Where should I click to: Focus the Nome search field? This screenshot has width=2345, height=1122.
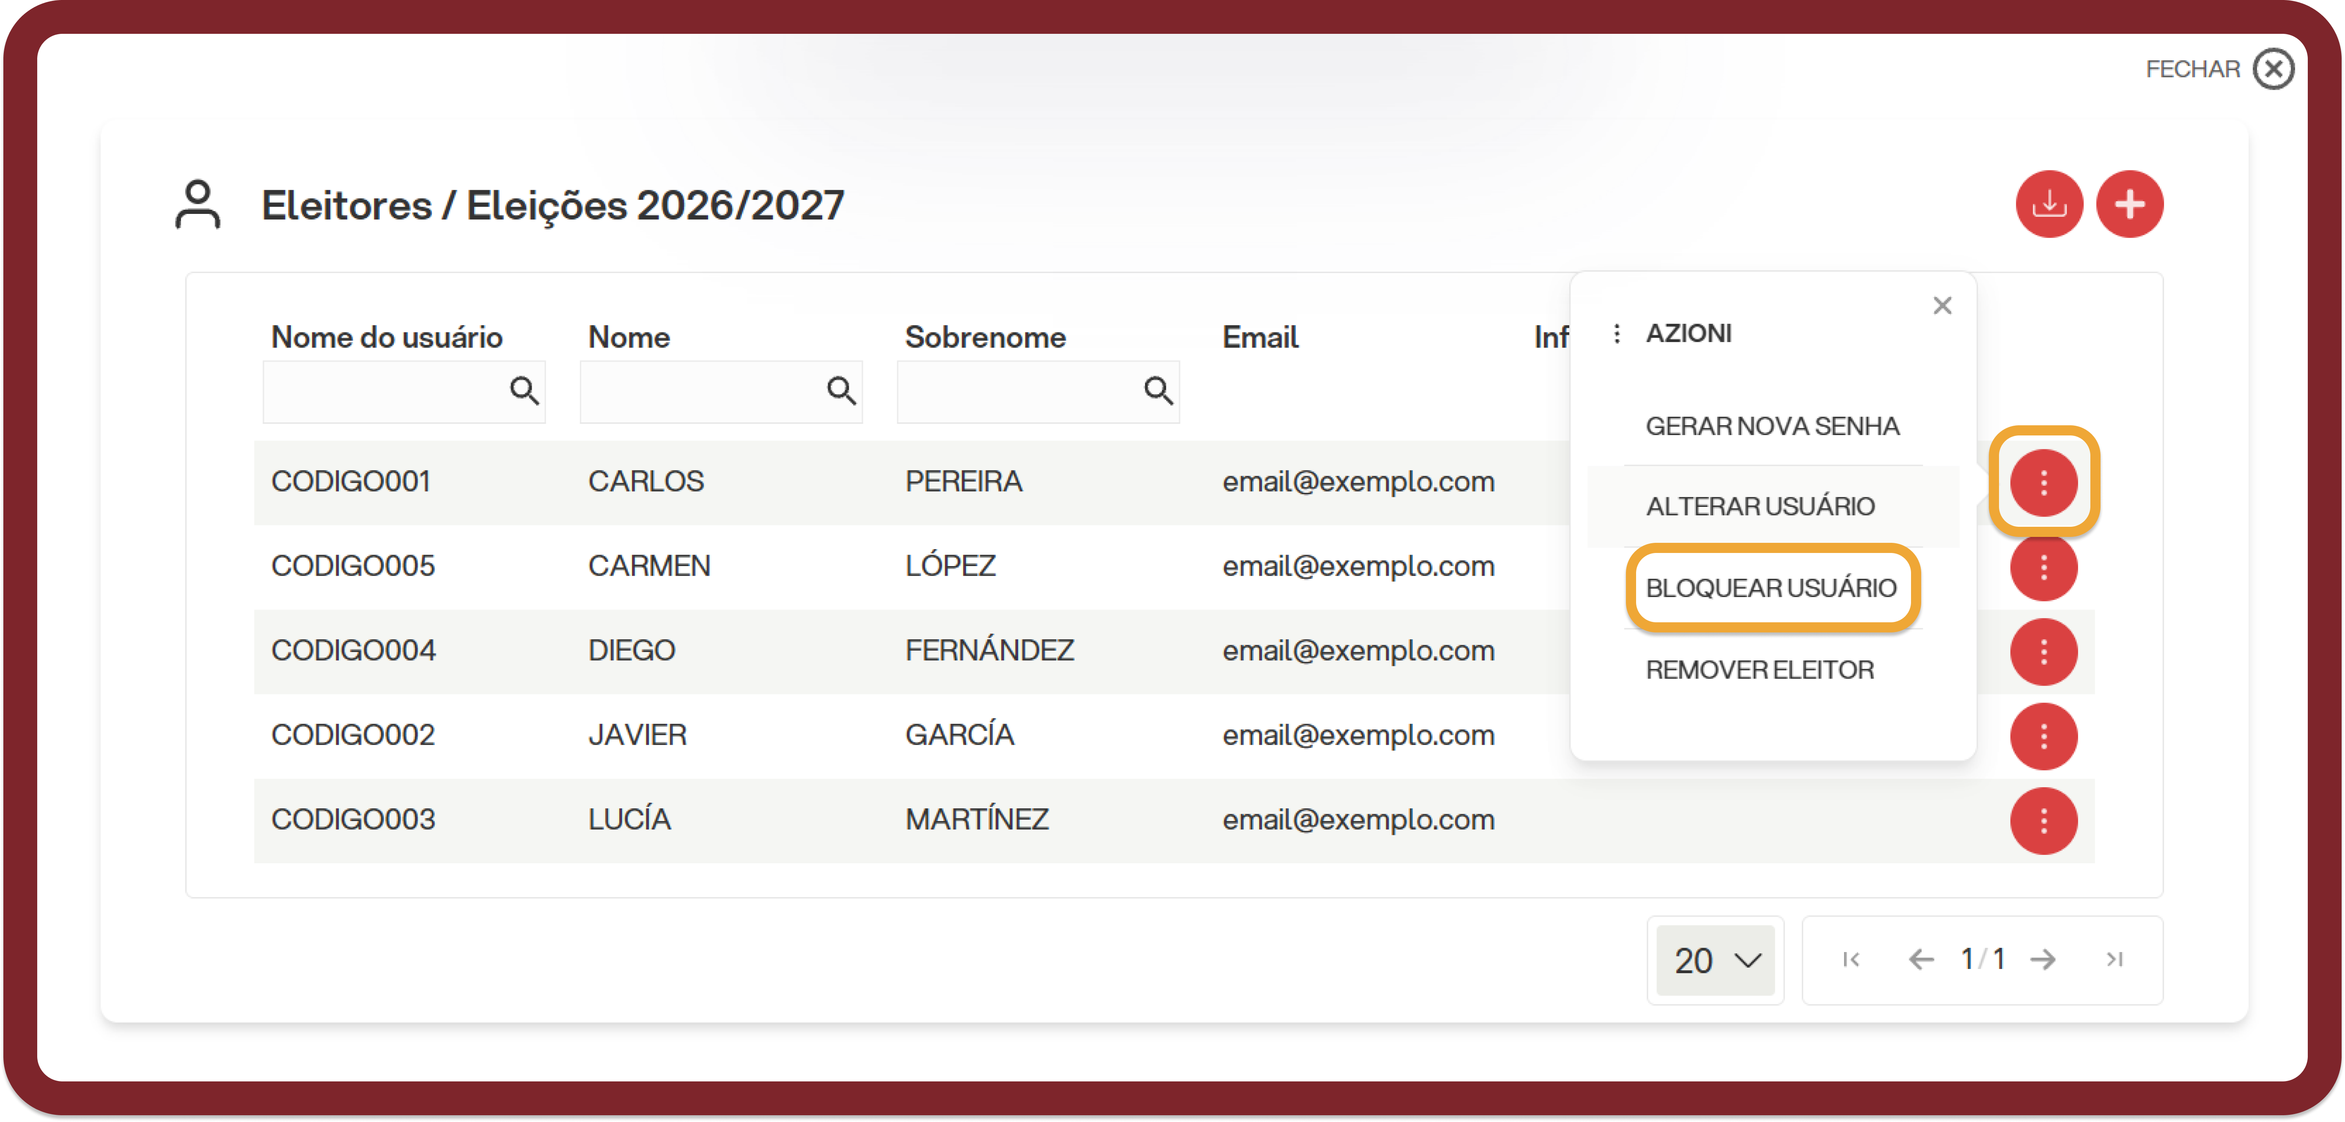(x=721, y=391)
